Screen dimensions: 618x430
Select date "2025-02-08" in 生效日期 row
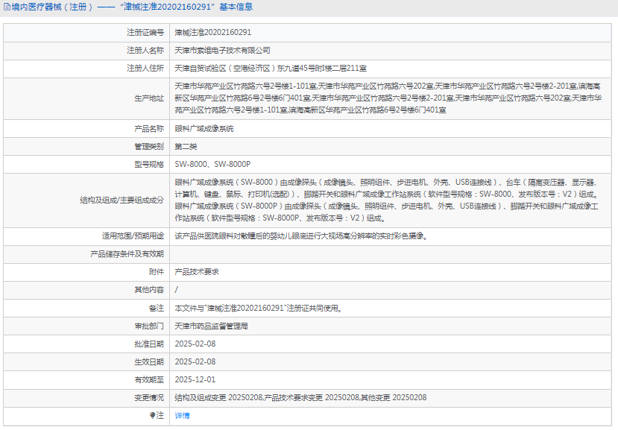(195, 362)
